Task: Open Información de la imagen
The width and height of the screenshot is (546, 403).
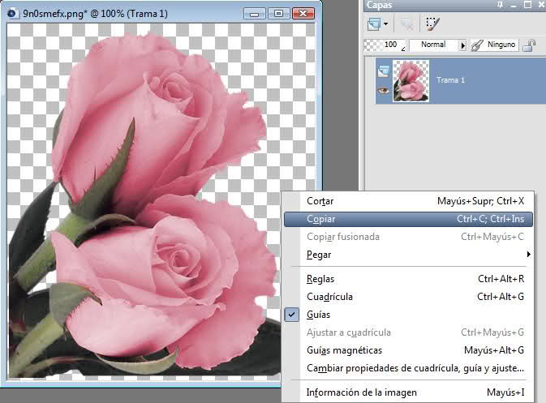Action: [408, 392]
